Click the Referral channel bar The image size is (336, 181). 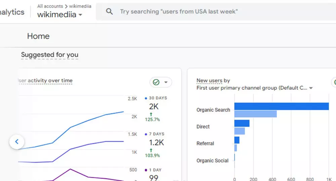[237, 140]
